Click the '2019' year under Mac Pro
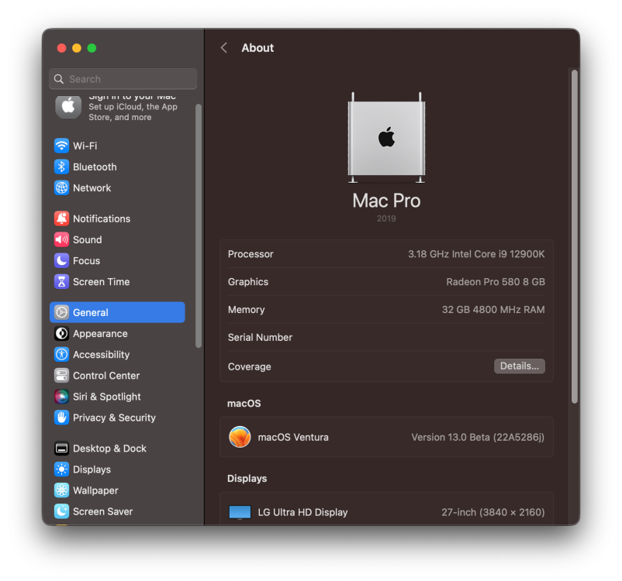 point(386,218)
